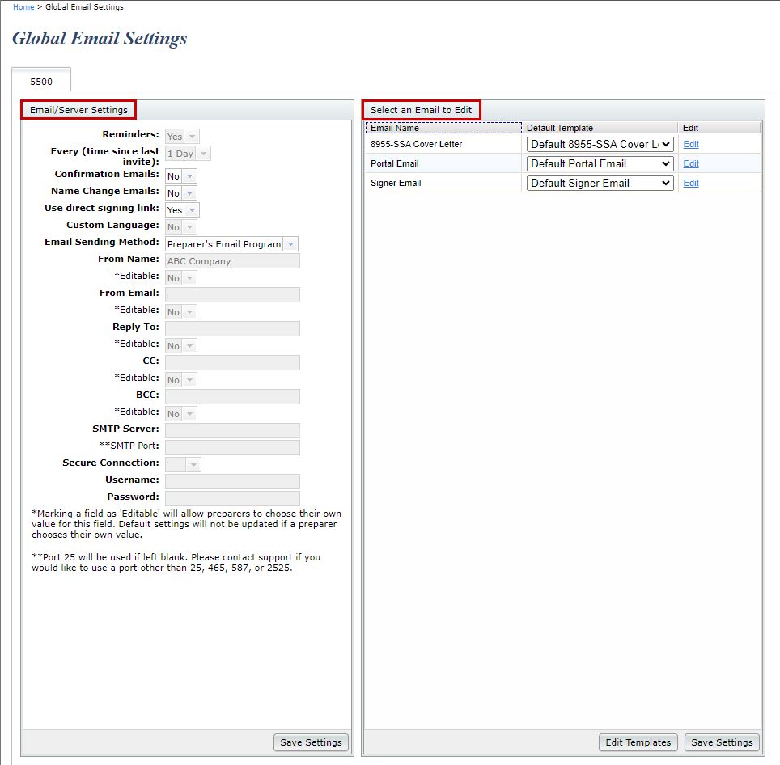Go to the Home breadcrumb link

(x=23, y=7)
